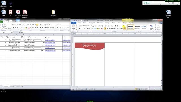
Task: Apply Underline in Word ribbon
Action: [x=84, y=29]
